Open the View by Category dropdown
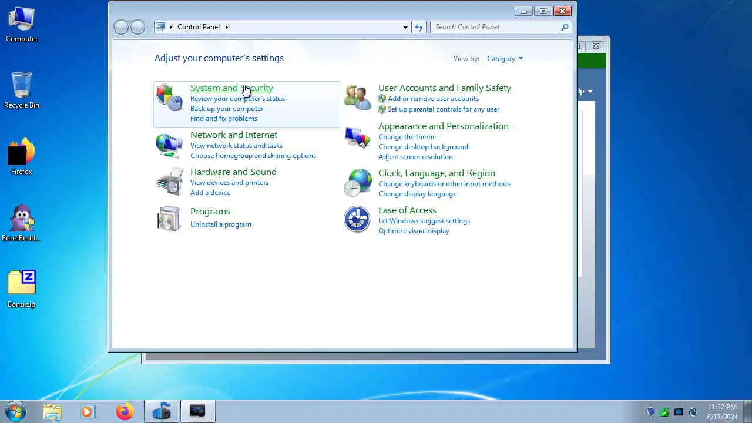The width and height of the screenshot is (752, 423). coord(505,59)
